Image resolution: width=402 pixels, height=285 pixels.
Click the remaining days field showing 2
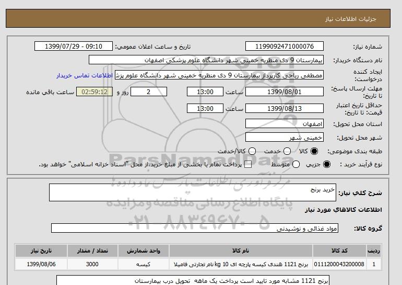pyautogui.click(x=149, y=92)
